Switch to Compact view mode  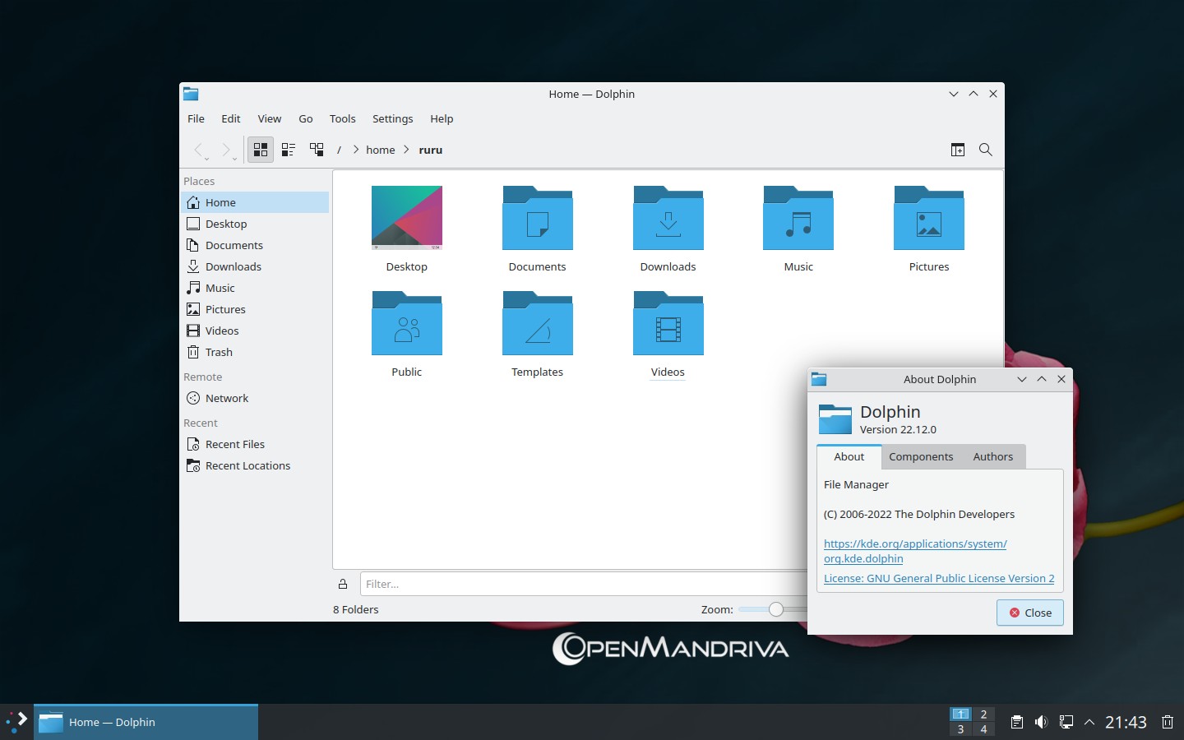pyautogui.click(x=289, y=150)
